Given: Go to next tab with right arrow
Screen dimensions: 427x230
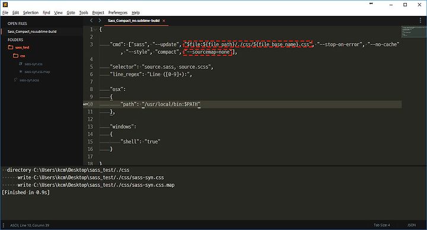Looking at the screenshot, I should [x=100, y=20].
